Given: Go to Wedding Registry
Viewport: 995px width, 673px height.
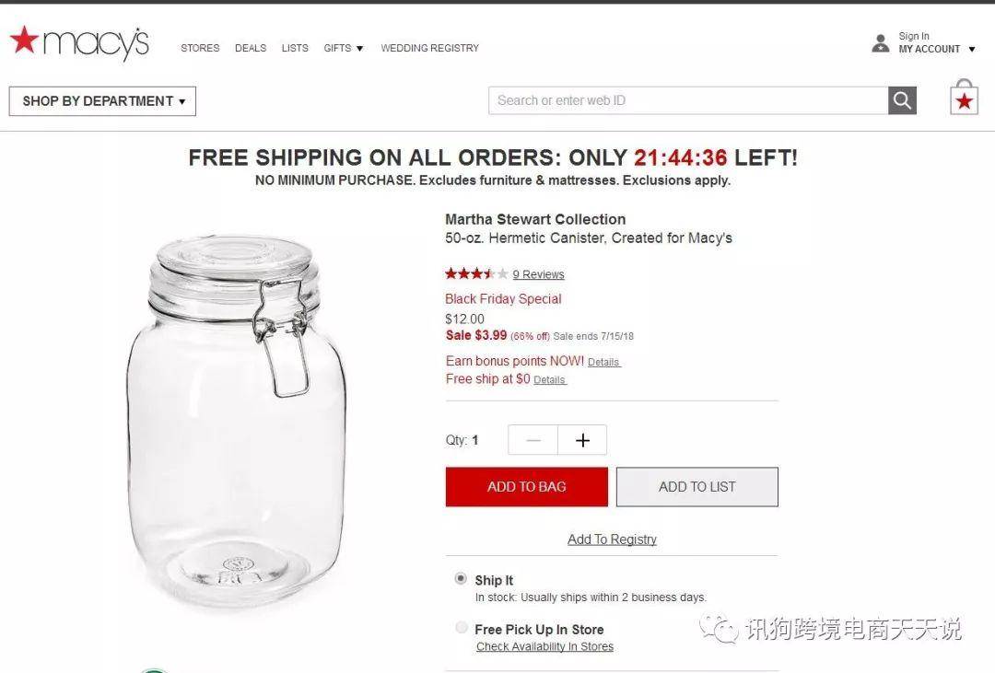Looking at the screenshot, I should click(429, 48).
